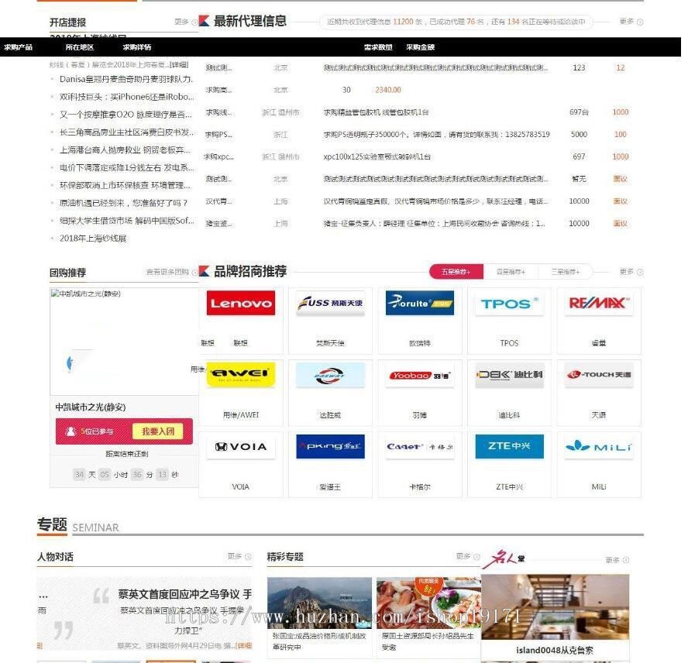Click the Lenovo brand logo
The width and height of the screenshot is (688, 663).
[x=240, y=303]
